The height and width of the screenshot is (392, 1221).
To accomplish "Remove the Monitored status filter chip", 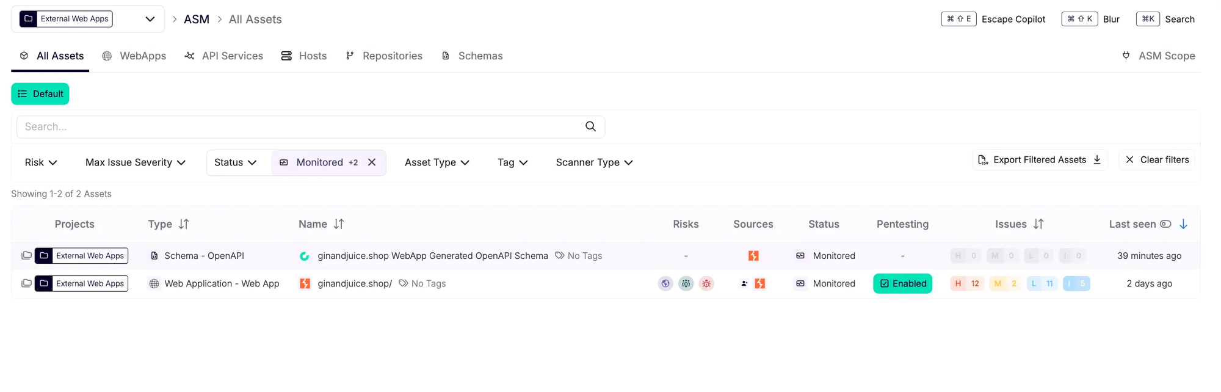I will 372,162.
